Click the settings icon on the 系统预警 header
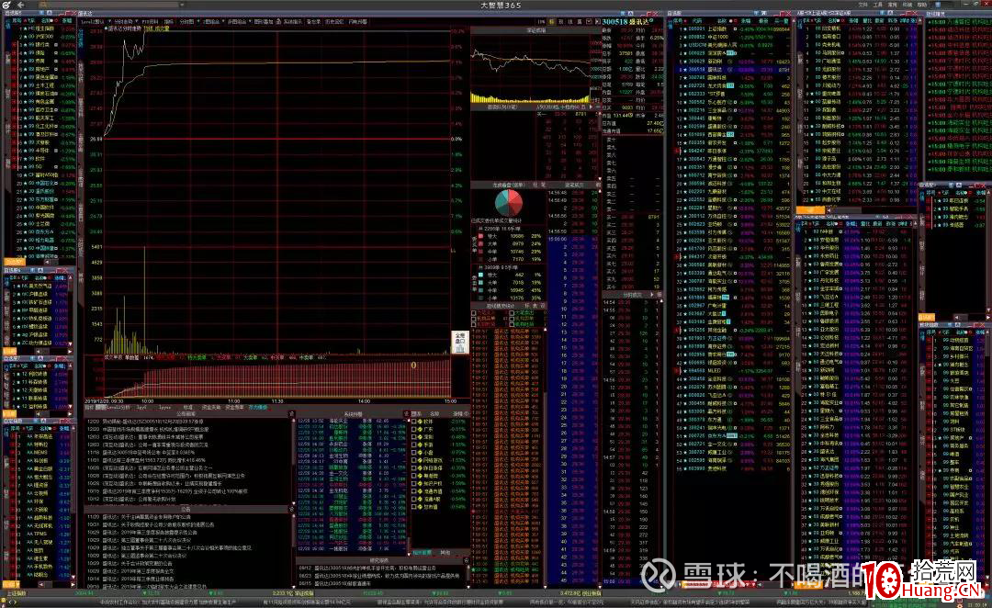Viewport: 992px width, 608px height. point(407,414)
